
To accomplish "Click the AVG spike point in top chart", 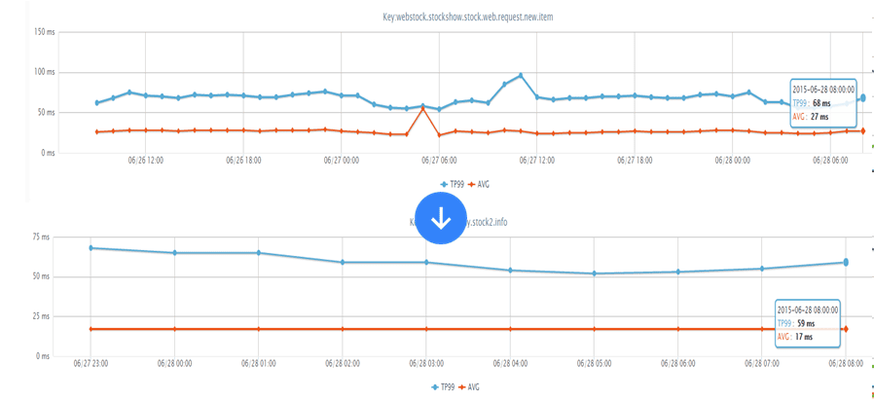I will click(422, 108).
